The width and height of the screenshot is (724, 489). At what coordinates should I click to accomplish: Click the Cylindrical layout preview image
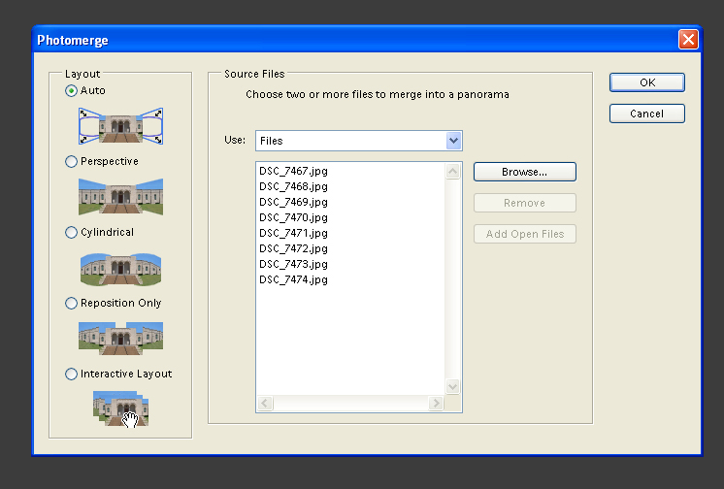coord(120,268)
